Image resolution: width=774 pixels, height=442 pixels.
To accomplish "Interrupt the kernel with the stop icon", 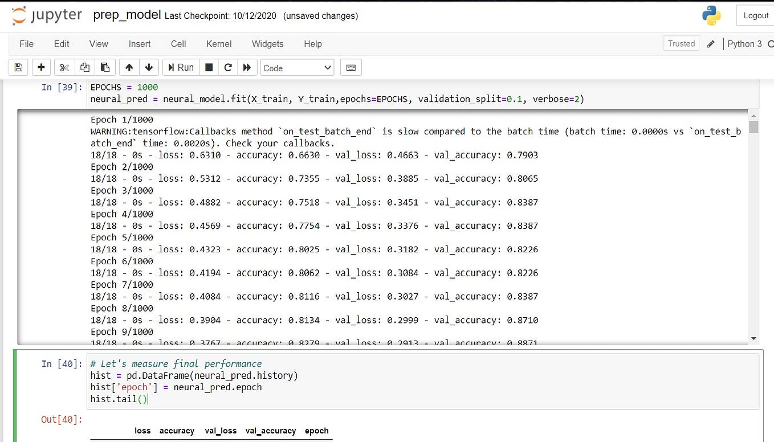I will point(208,67).
